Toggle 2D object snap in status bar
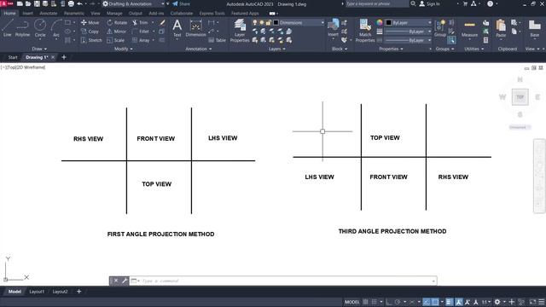 tap(435, 302)
